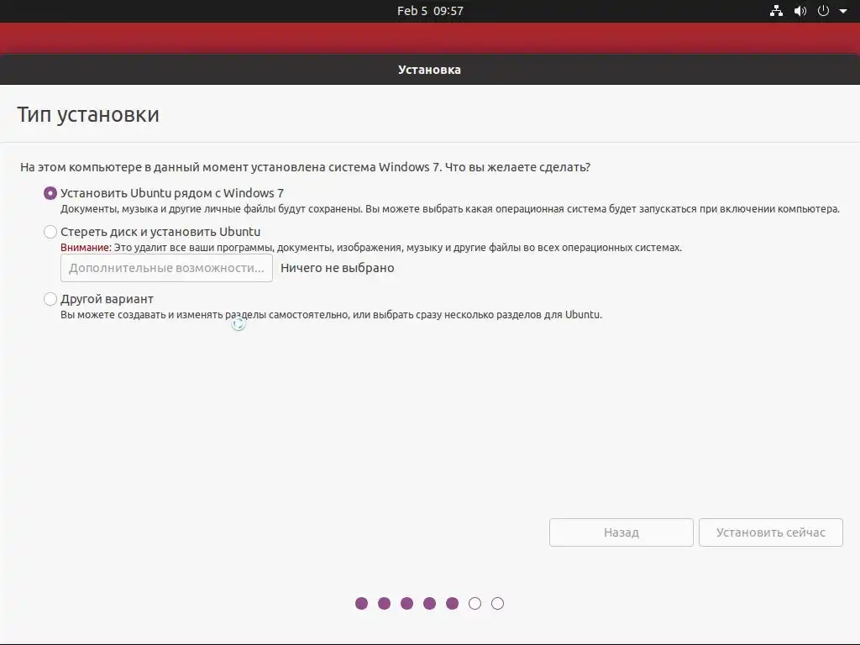
Task: Click the 'Установка' window title
Action: click(429, 70)
